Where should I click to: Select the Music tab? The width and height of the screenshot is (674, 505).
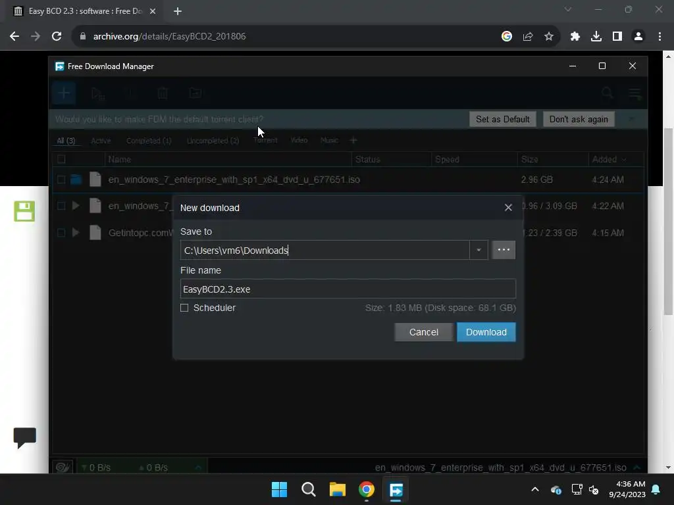tap(329, 140)
